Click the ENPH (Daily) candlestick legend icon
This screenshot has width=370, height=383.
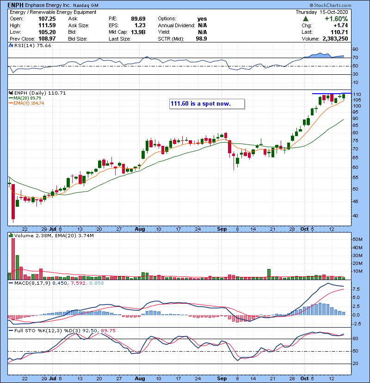point(11,93)
